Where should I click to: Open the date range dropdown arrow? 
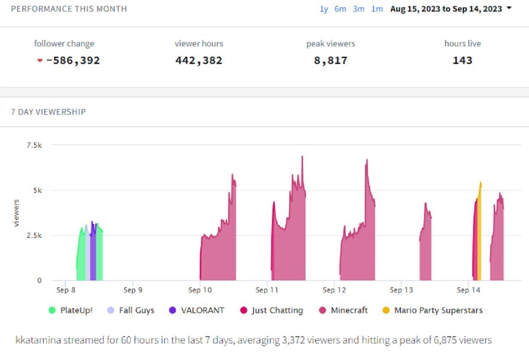pyautogui.click(x=509, y=8)
